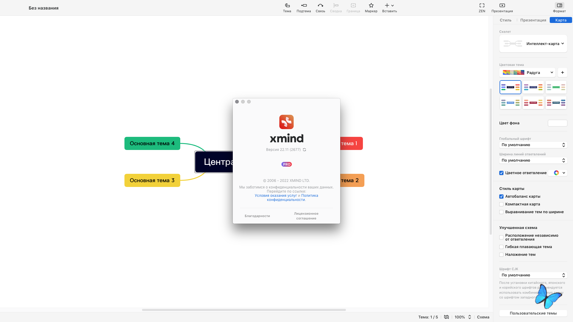The width and height of the screenshot is (573, 322).
Task: Click the Цвет фона color swatch
Action: click(557, 123)
